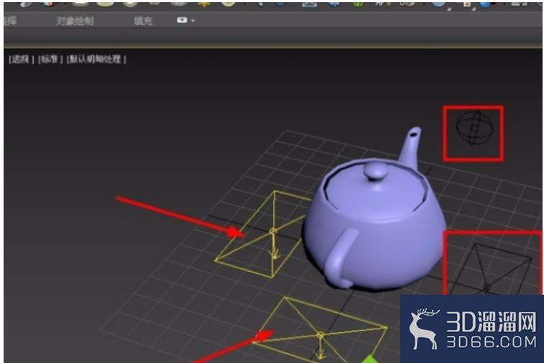Open the [默认明暗处理] shading menu
This screenshot has width=544, height=363.
[96, 59]
